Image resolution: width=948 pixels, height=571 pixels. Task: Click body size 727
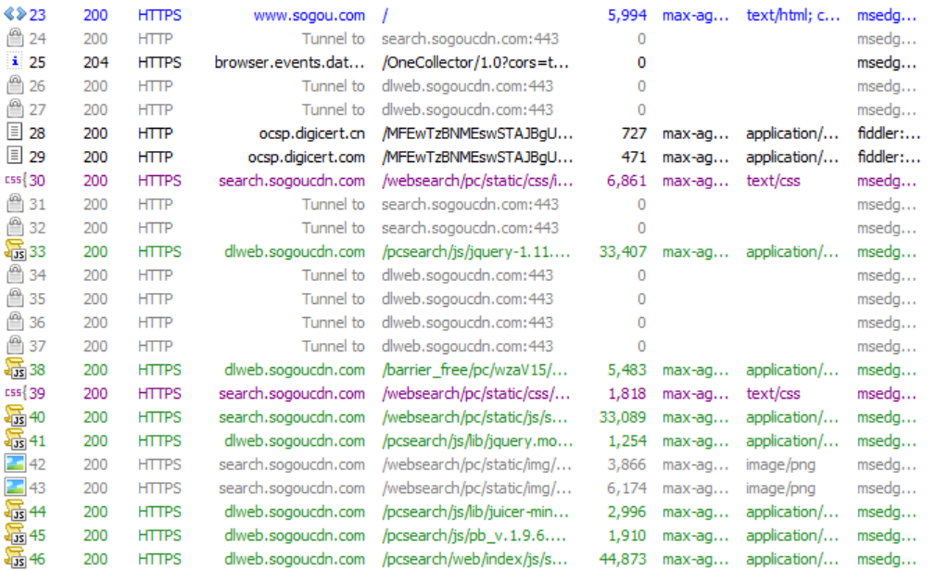[x=634, y=133]
